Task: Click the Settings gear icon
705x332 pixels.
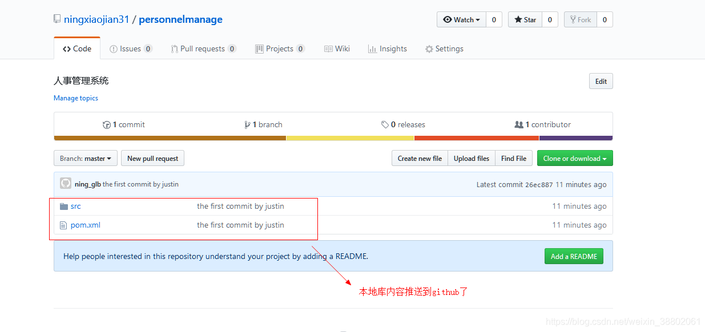Action: coord(429,49)
